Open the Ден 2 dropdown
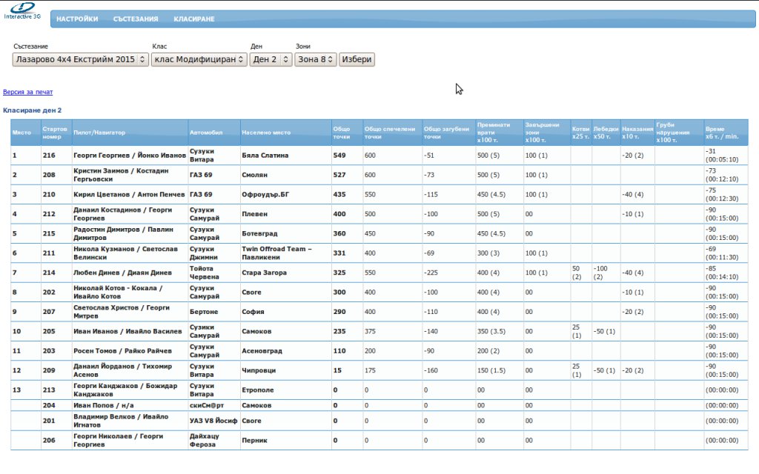 click(271, 59)
